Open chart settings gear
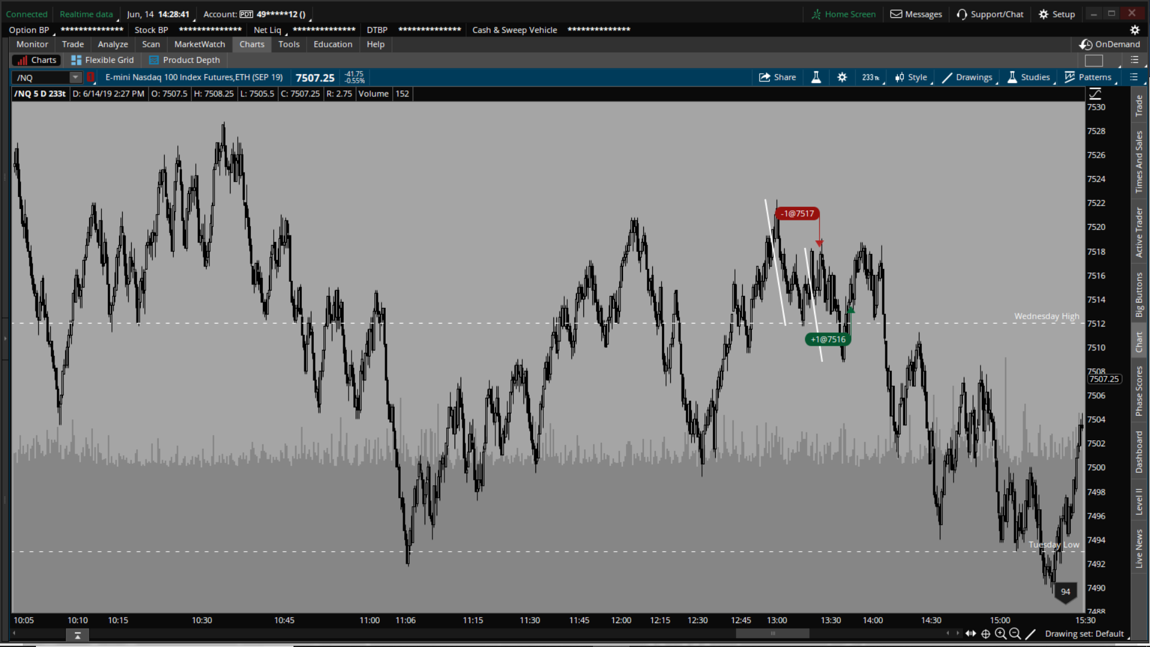1150x647 pixels. tap(842, 77)
